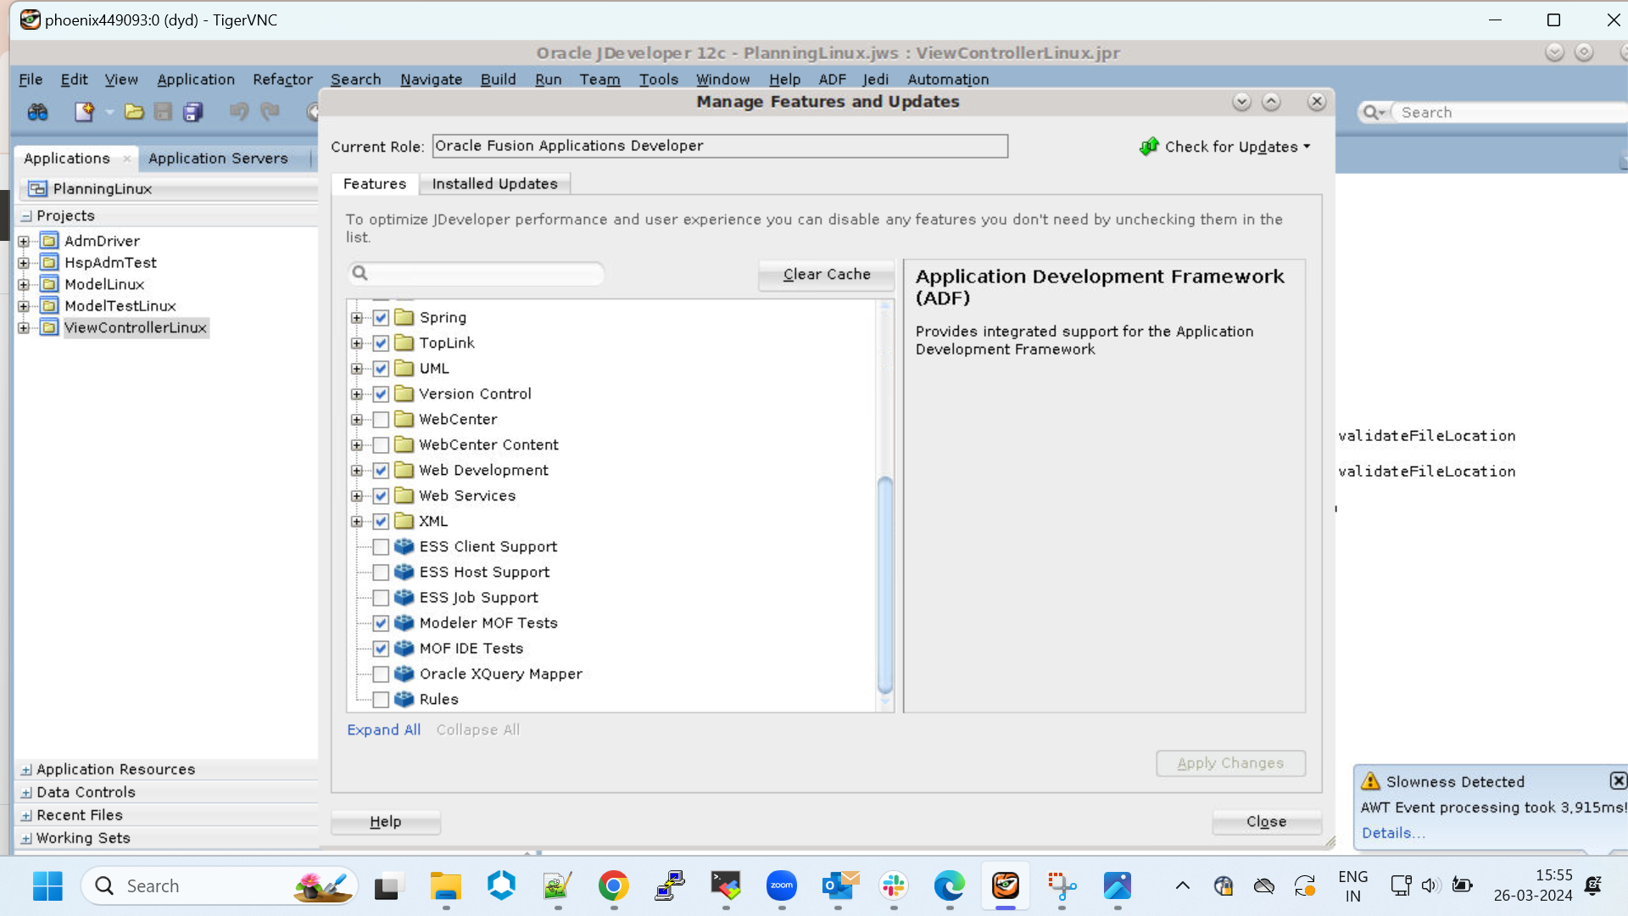Expand the AdmDriver project node

[23, 241]
